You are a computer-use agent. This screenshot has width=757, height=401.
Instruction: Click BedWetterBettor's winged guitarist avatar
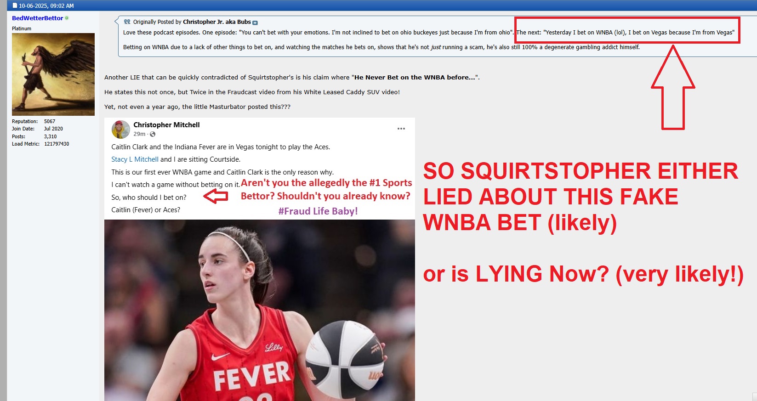tap(53, 74)
